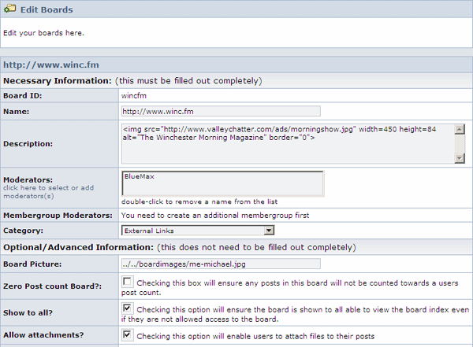Click the http://www.winc.fm section header
Image resolution: width=473 pixels, height=347 pixels.
(50, 65)
